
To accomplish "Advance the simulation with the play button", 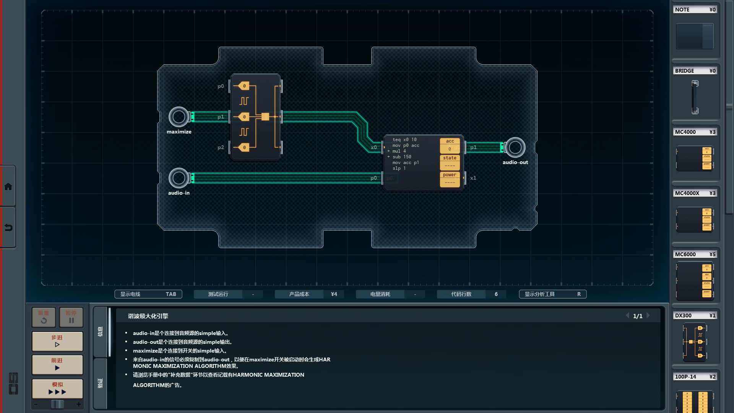I will coord(57,364).
